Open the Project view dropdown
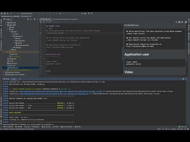The image size is (190, 142). click(x=8, y=19)
